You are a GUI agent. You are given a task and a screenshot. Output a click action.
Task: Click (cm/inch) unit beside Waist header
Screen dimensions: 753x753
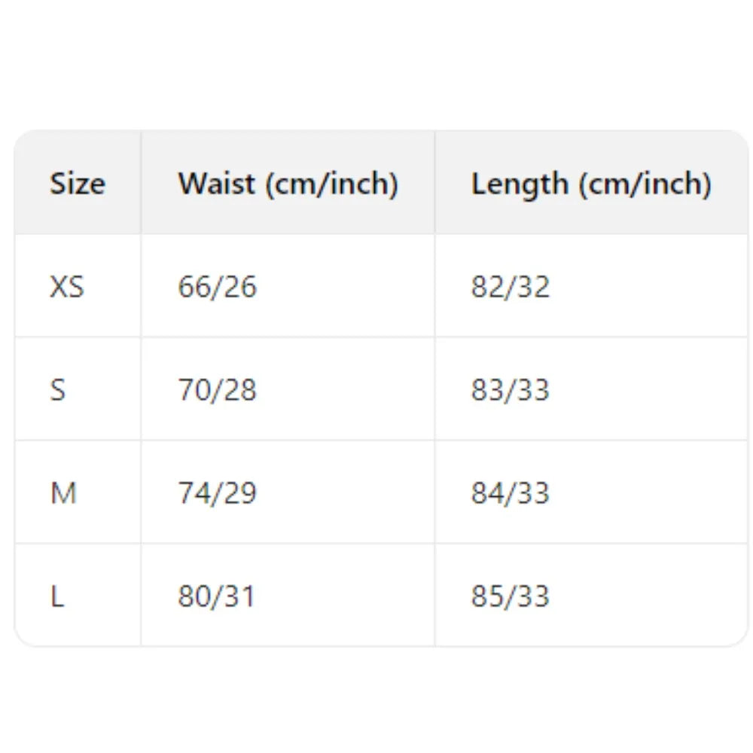pos(331,184)
